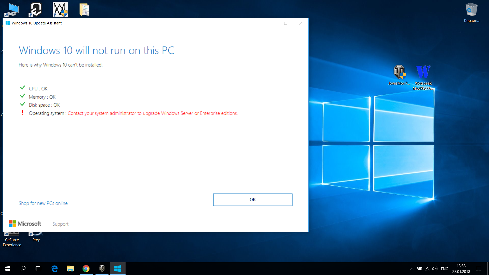Open battery status tray icon
Viewport: 489px width, 275px height.
coord(420,269)
